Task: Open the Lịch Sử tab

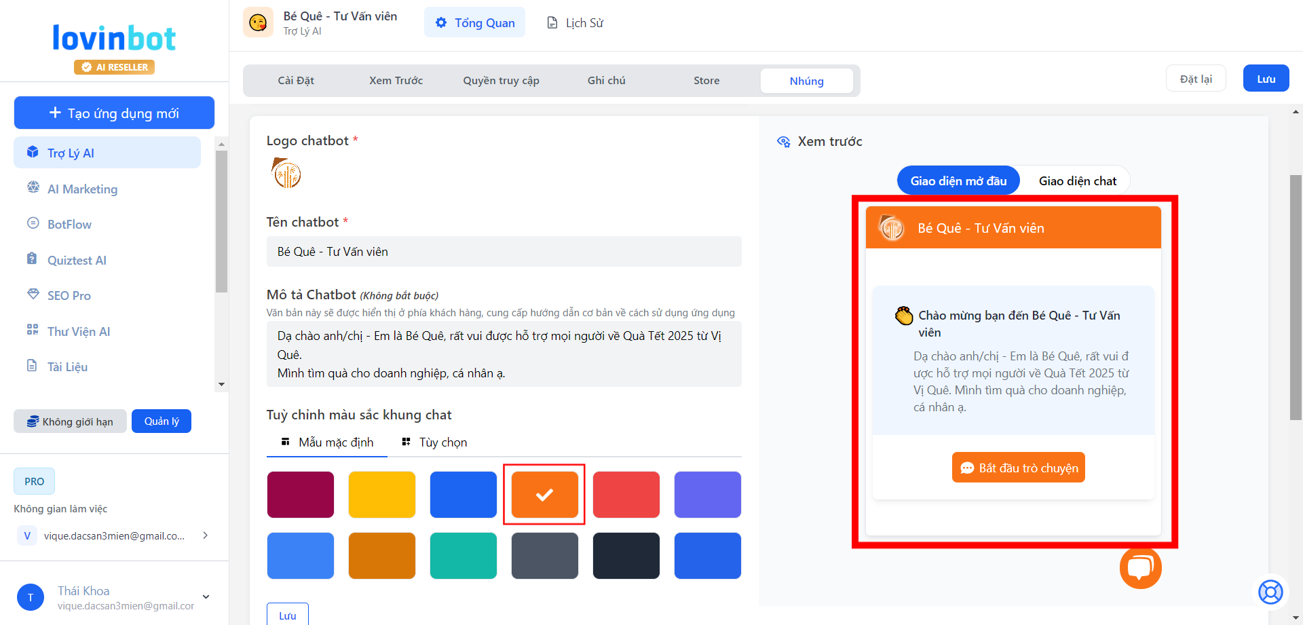Action: point(575,23)
